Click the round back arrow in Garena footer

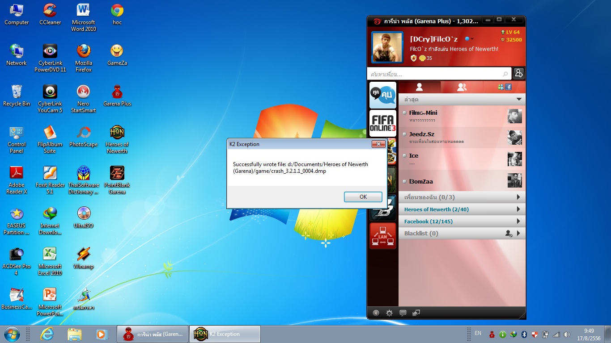(376, 313)
